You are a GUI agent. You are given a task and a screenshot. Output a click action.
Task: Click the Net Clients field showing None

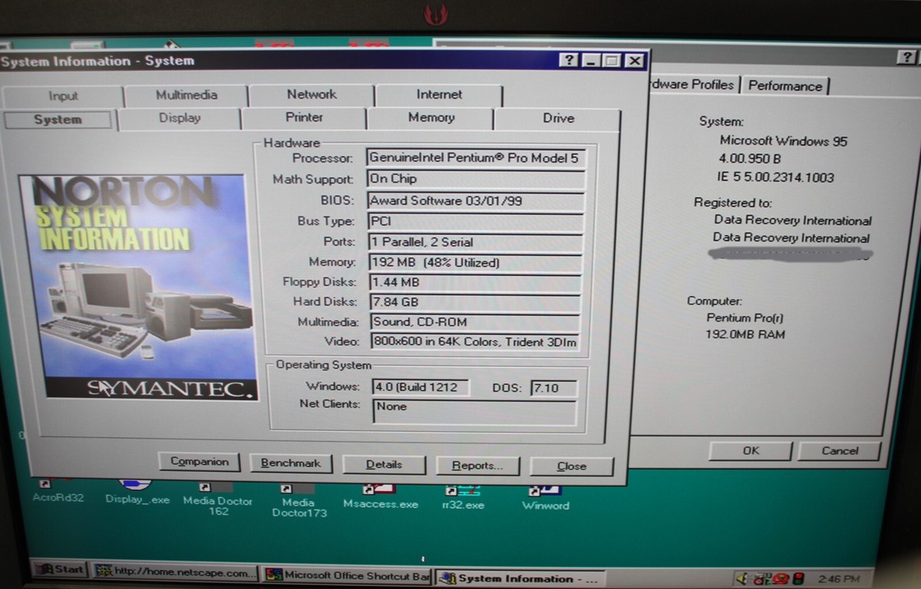(474, 412)
